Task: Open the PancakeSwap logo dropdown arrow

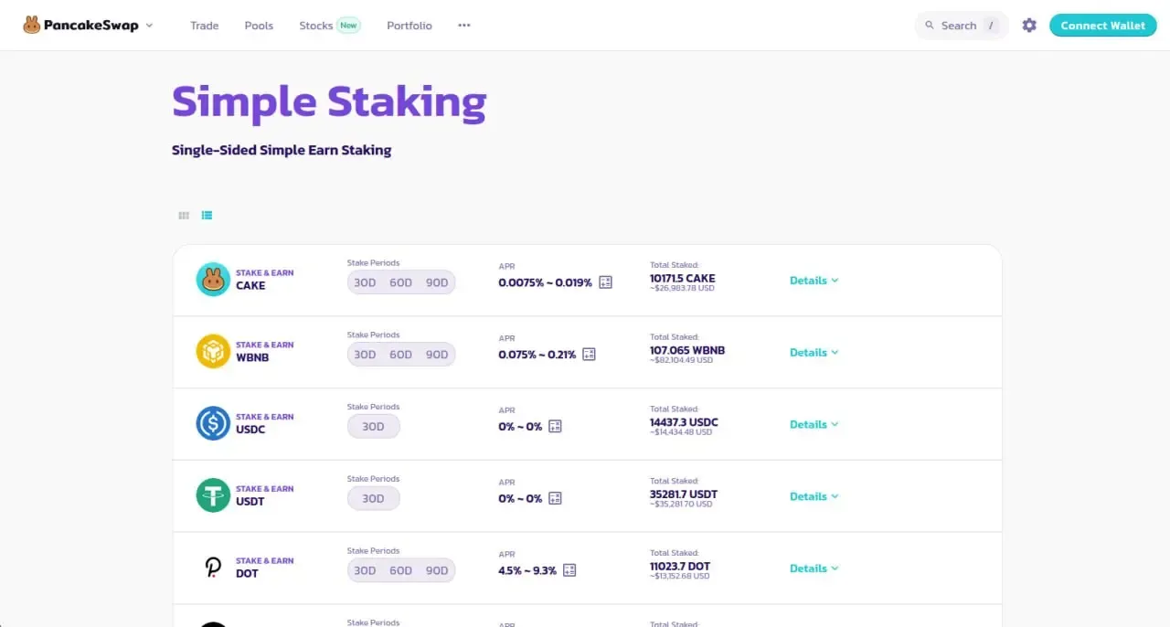Action: 149,26
